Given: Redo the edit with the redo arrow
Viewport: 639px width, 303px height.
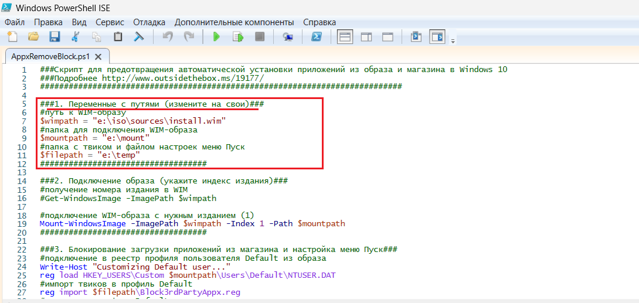Looking at the screenshot, I should 189,37.
